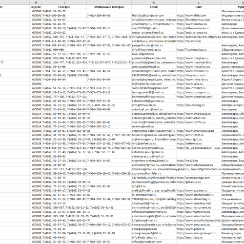Select site cell 'http://www.troffix.ru'
This screenshot has height=244, width=244.
pos(199,122)
